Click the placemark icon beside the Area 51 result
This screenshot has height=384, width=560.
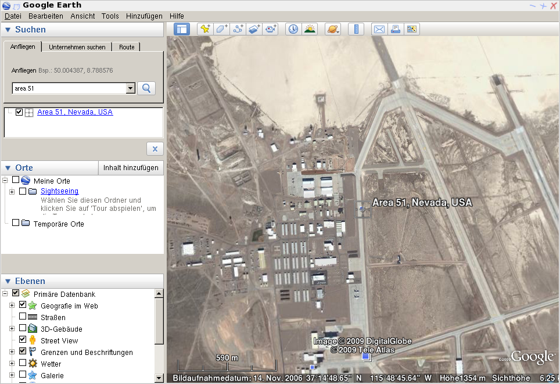[x=29, y=113]
